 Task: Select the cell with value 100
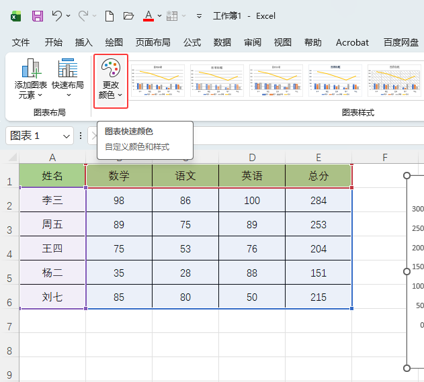[x=252, y=200]
